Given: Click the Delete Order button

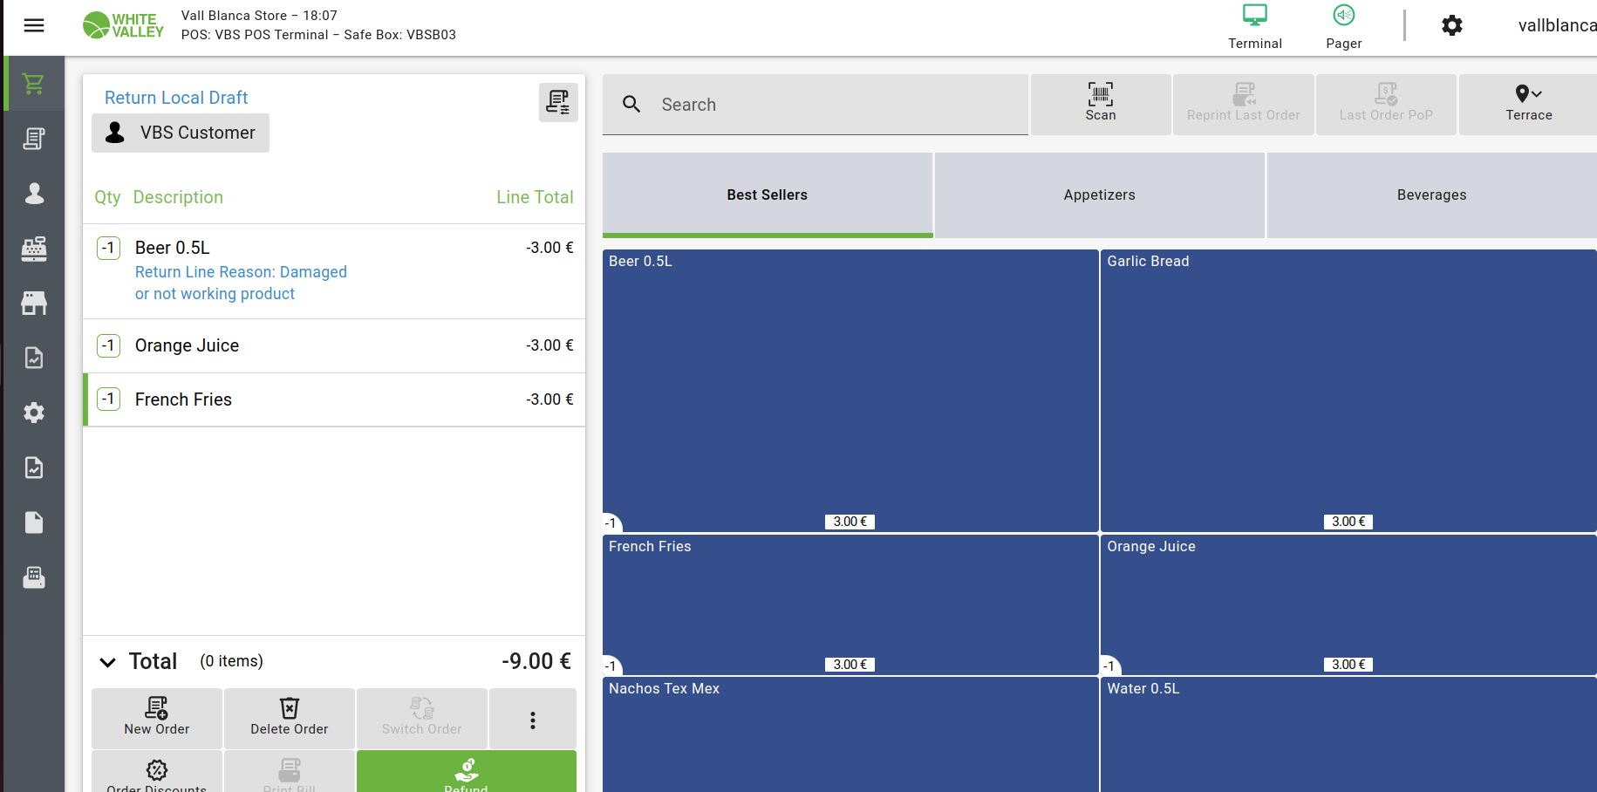Looking at the screenshot, I should [289, 718].
